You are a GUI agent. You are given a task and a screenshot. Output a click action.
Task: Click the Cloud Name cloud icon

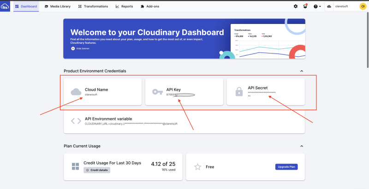pos(76,92)
